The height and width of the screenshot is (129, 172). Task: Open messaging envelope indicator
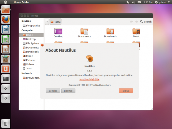click(x=139, y=2)
